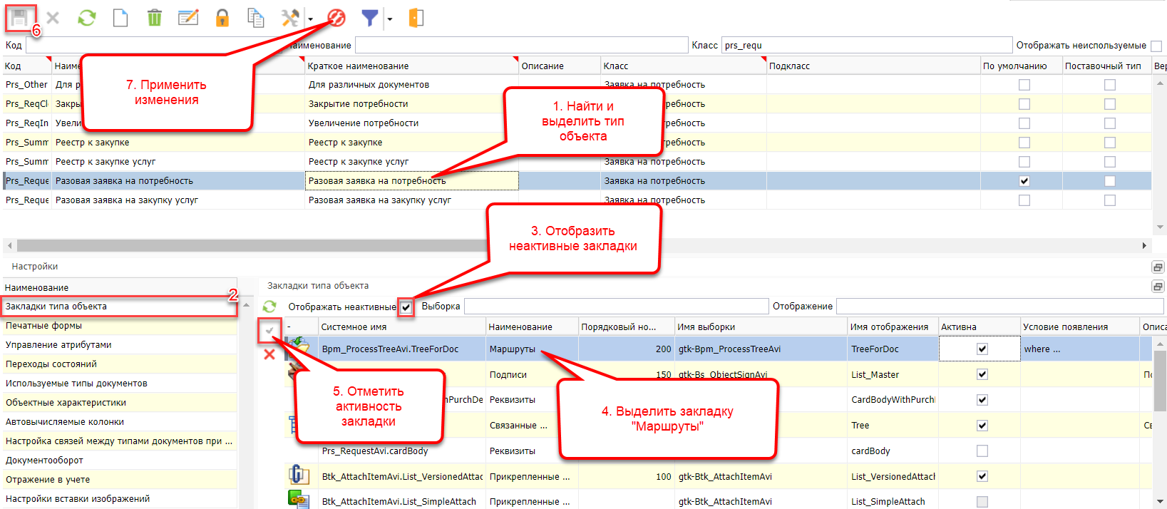Click the orange padlock icon

(222, 18)
